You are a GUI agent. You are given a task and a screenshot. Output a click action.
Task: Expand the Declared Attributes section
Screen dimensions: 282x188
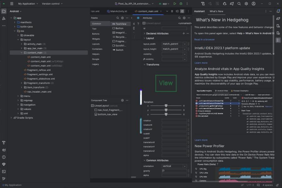point(144,33)
